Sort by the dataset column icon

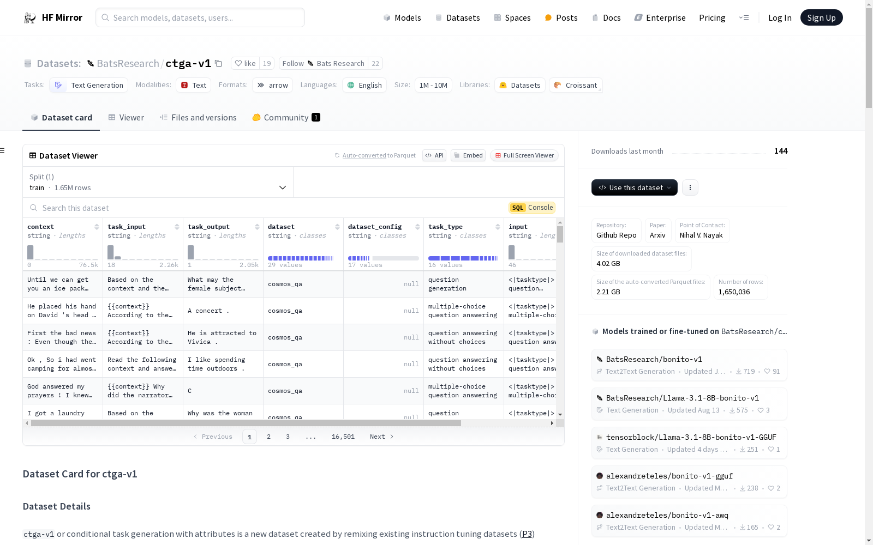point(337,227)
